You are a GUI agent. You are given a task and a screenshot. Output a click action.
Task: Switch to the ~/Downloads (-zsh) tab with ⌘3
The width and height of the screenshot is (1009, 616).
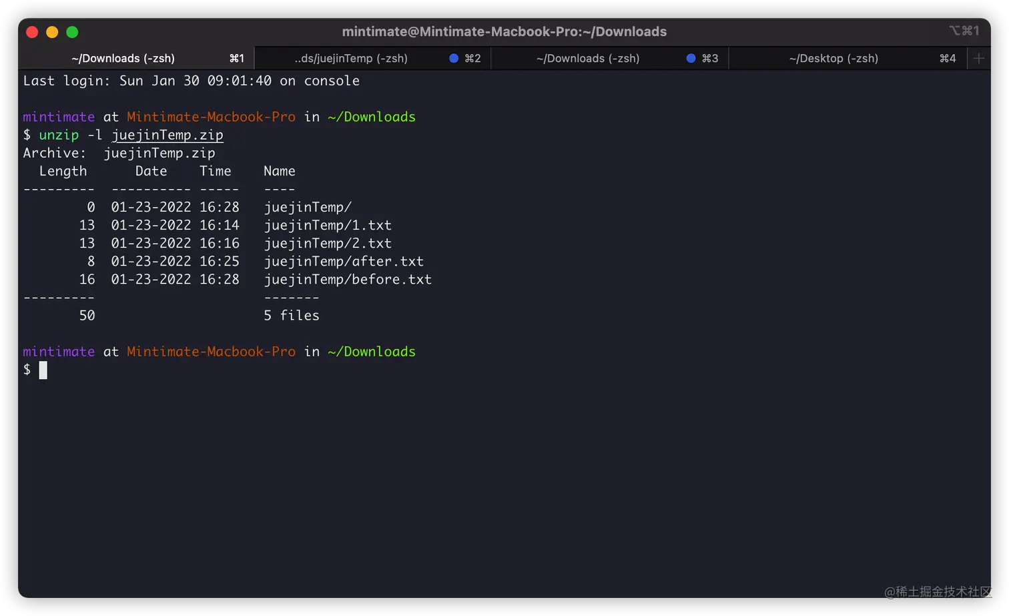coord(609,58)
